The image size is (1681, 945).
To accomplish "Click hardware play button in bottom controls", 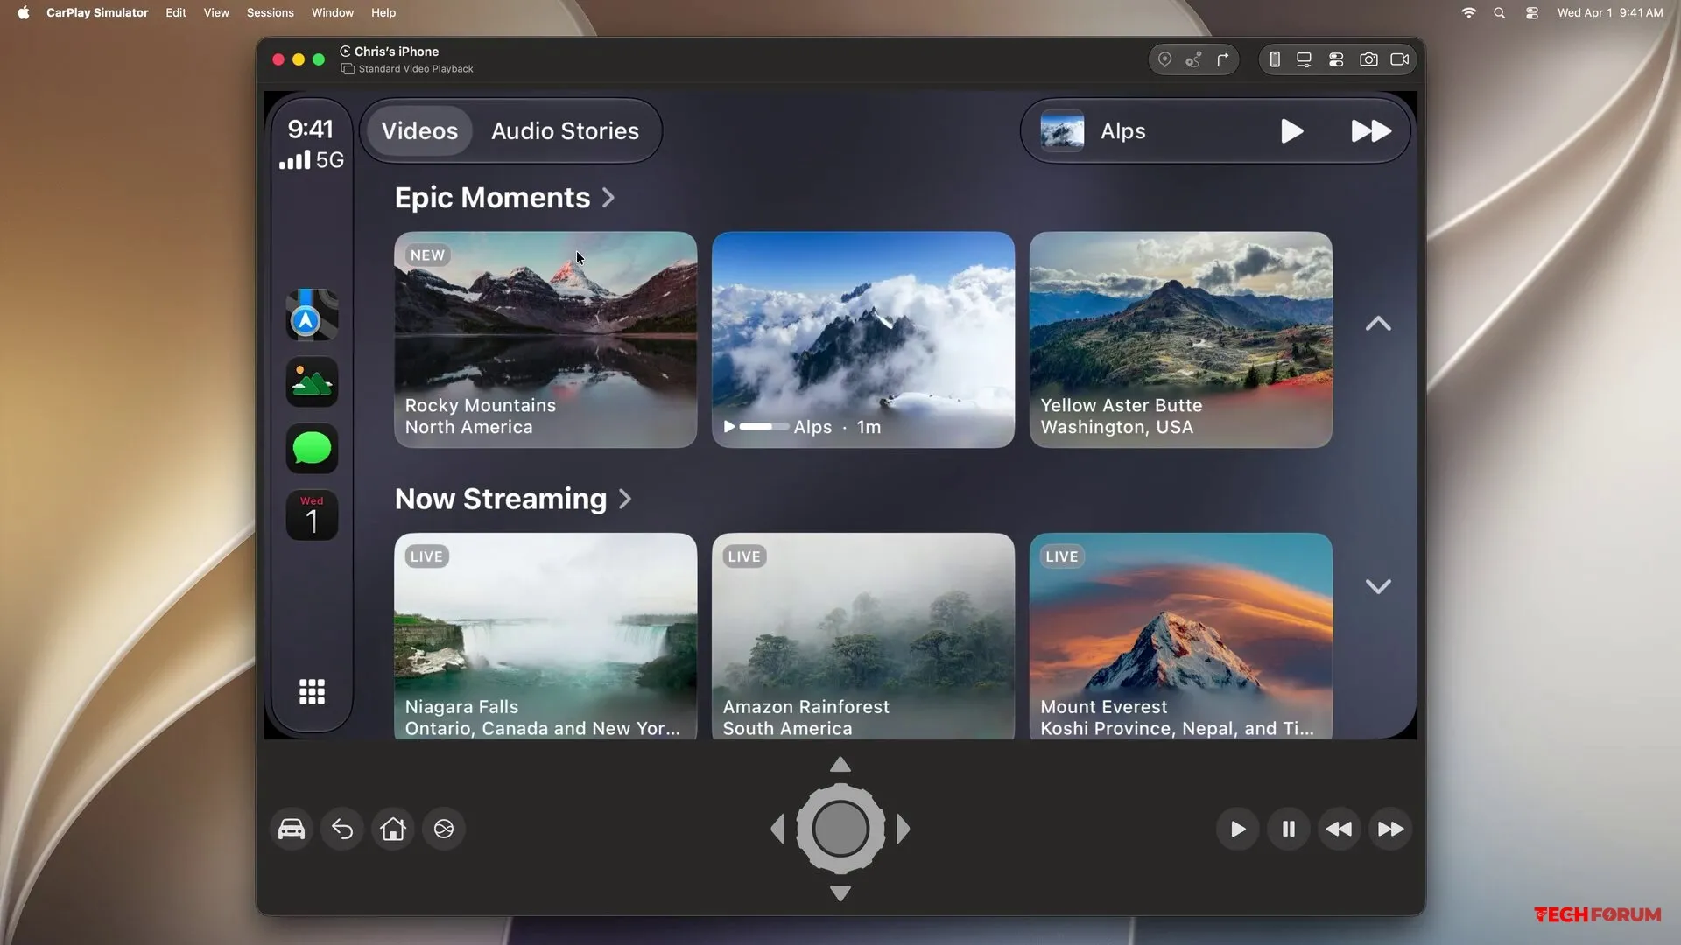I will 1238,829.
